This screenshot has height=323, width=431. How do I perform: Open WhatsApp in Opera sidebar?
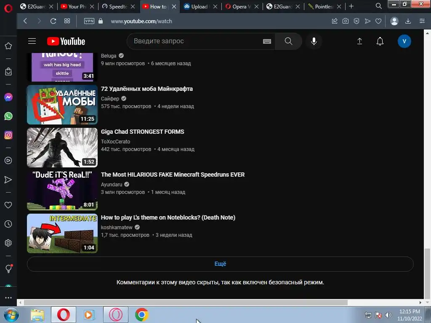[8, 116]
